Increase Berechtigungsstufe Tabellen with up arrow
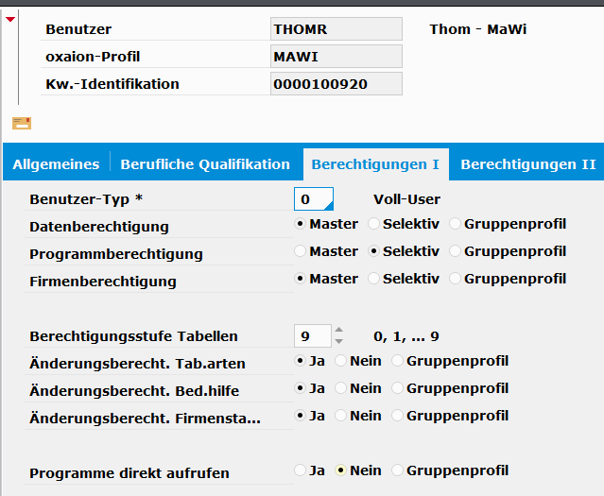Image resolution: width=604 pixels, height=496 pixels. (x=339, y=331)
